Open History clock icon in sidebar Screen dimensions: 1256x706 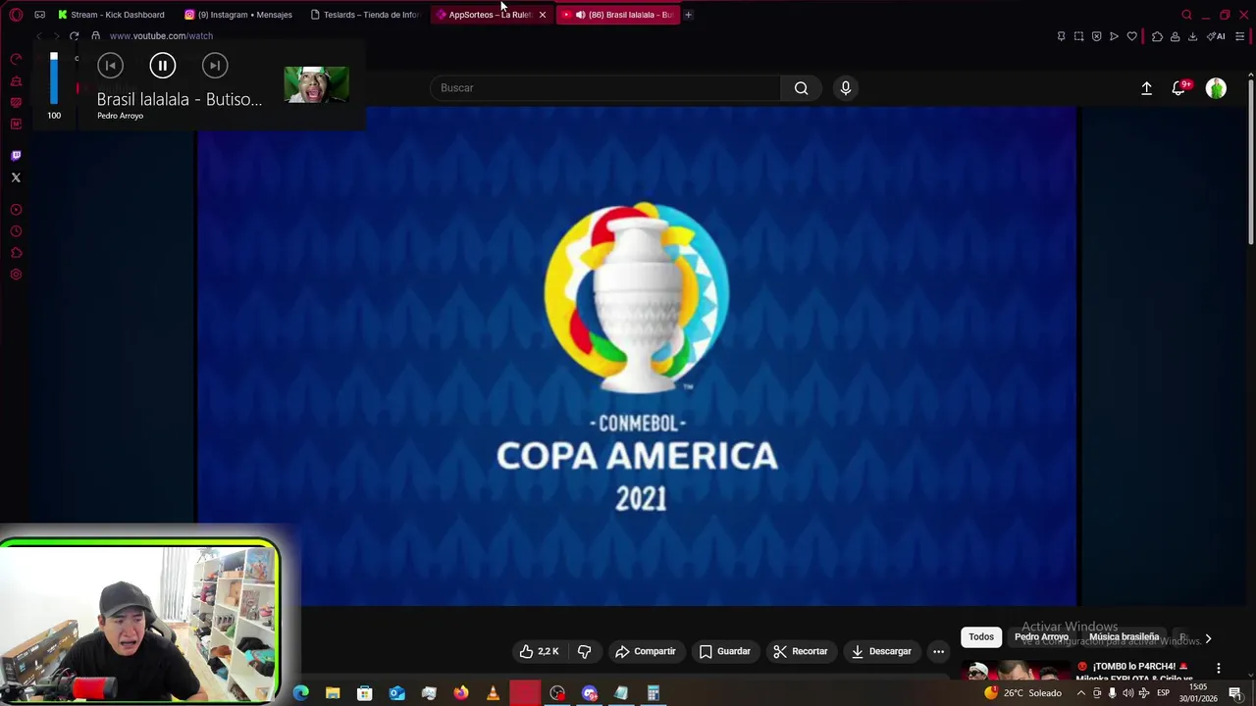tap(16, 231)
